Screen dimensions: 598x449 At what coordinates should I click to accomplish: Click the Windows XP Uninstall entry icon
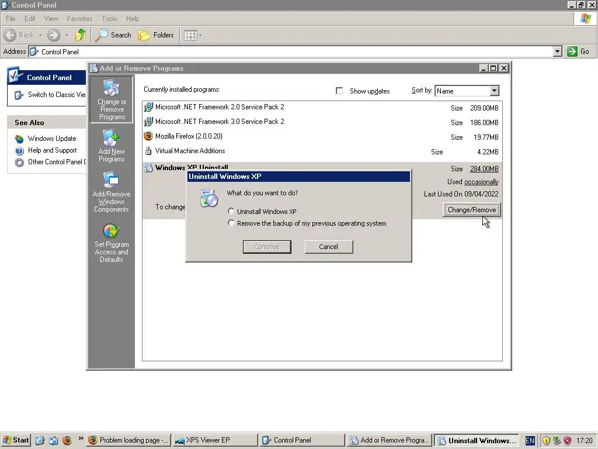point(148,168)
